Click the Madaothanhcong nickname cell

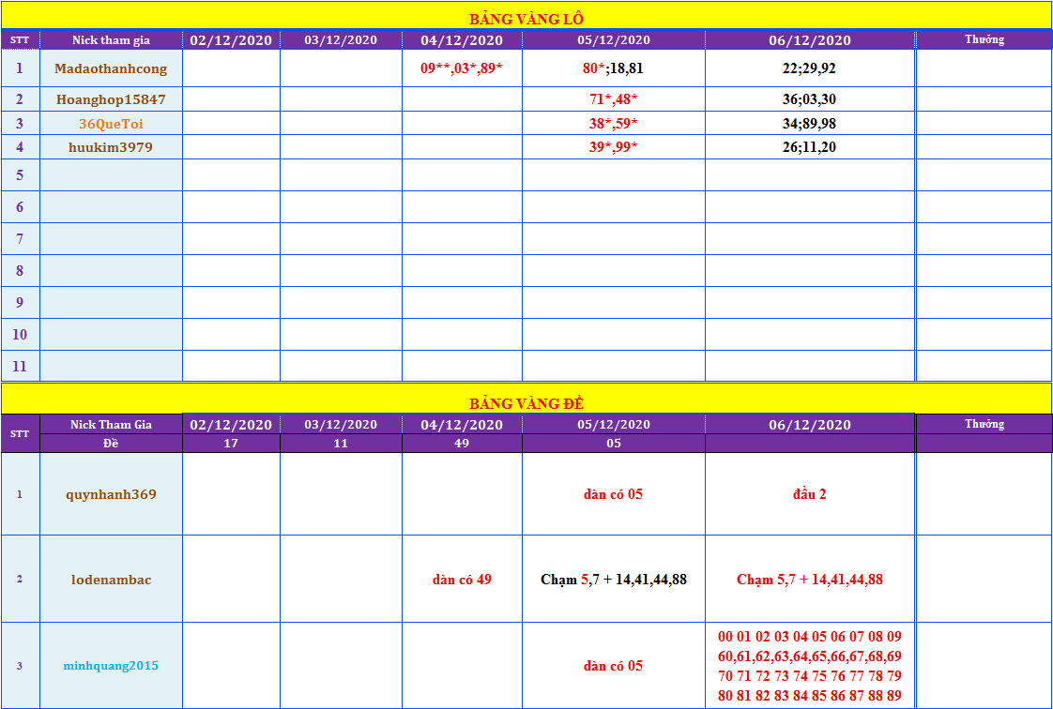(x=111, y=68)
